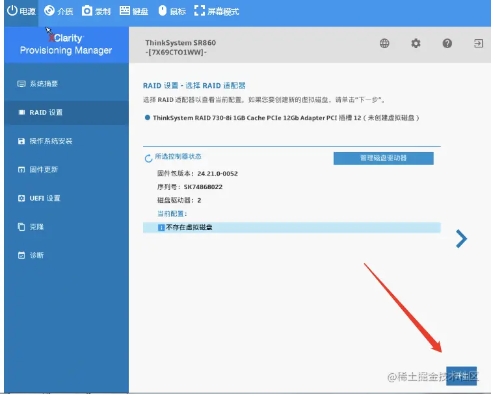Open the 屏幕模式 screen mode menu
491x394 pixels.
217,11
